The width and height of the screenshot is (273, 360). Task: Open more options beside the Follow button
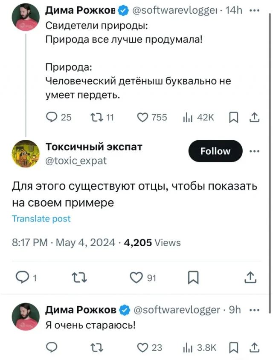254,151
